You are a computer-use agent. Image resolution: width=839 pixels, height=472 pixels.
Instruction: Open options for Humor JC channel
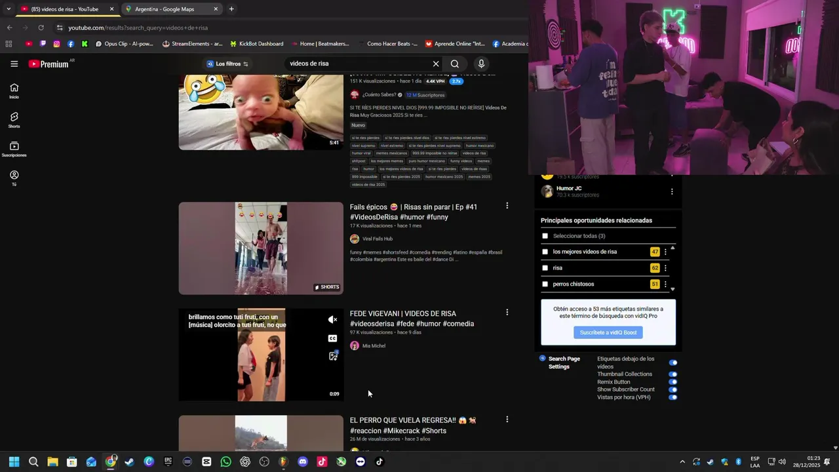point(672,191)
